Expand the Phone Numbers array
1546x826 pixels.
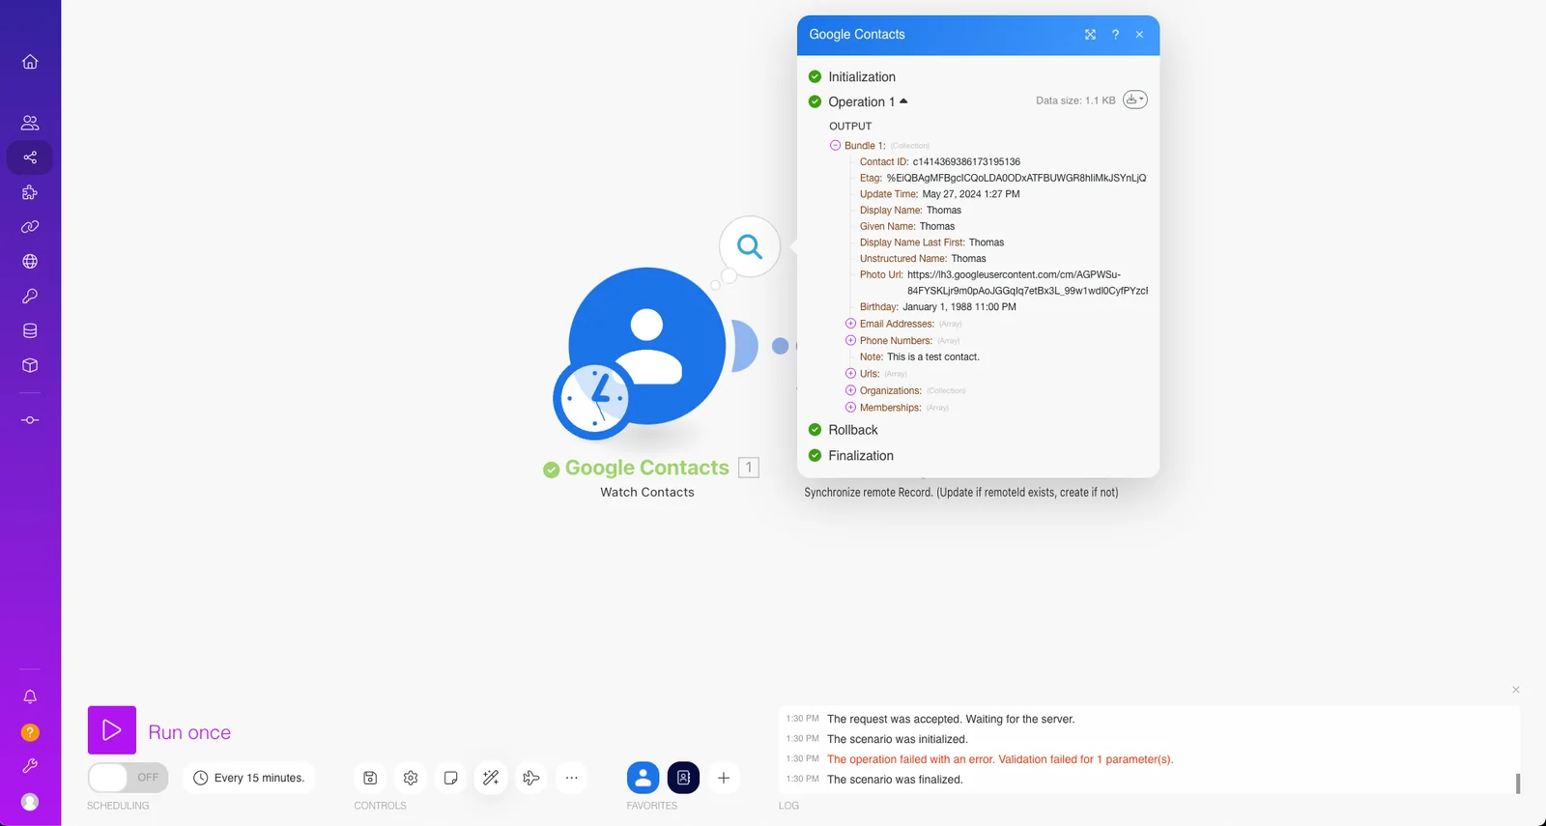click(851, 341)
